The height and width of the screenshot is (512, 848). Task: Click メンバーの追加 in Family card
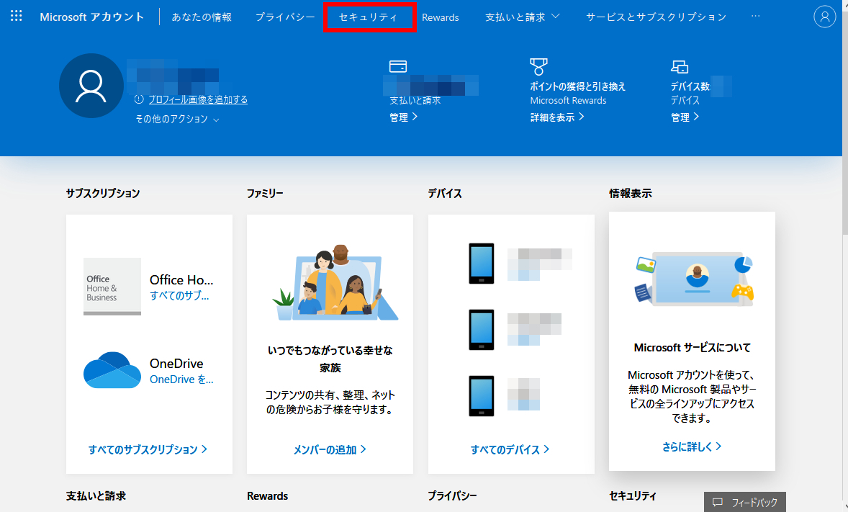coord(330,449)
